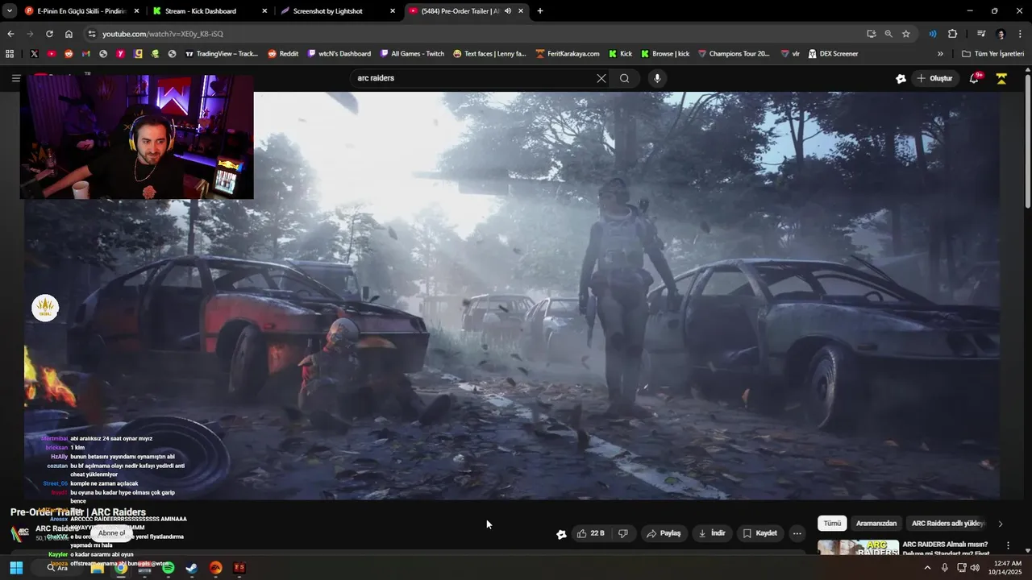Image resolution: width=1032 pixels, height=580 pixels.
Task: Click the Oluştur create button
Action: coord(935,78)
